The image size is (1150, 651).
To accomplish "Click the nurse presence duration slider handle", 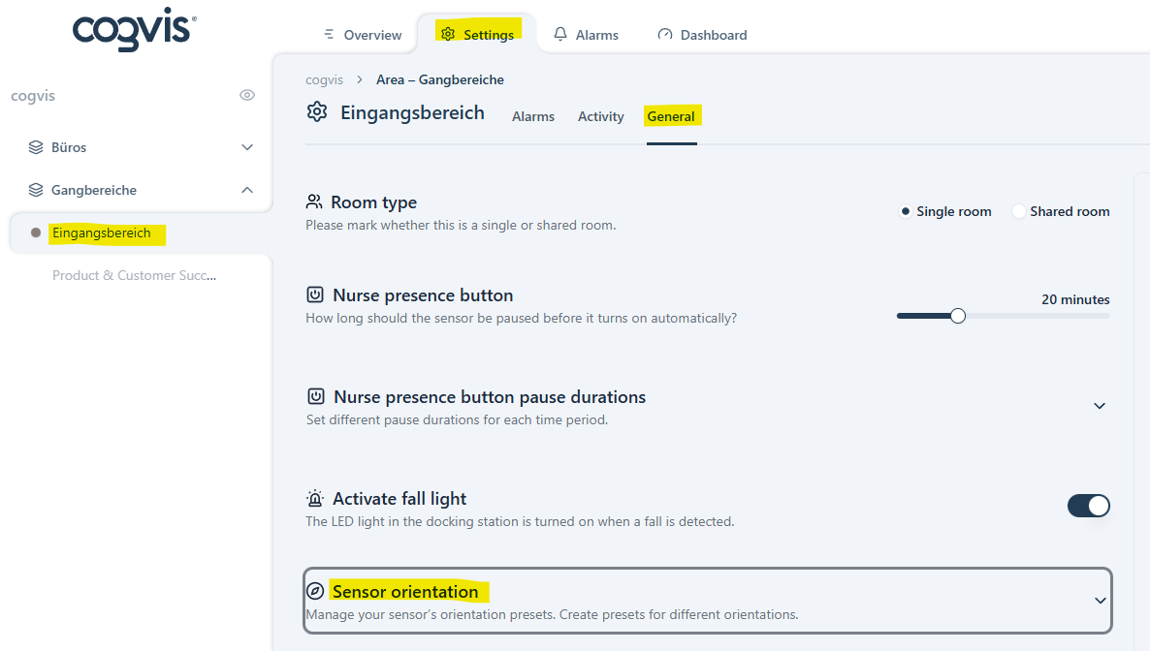I will pos(958,316).
